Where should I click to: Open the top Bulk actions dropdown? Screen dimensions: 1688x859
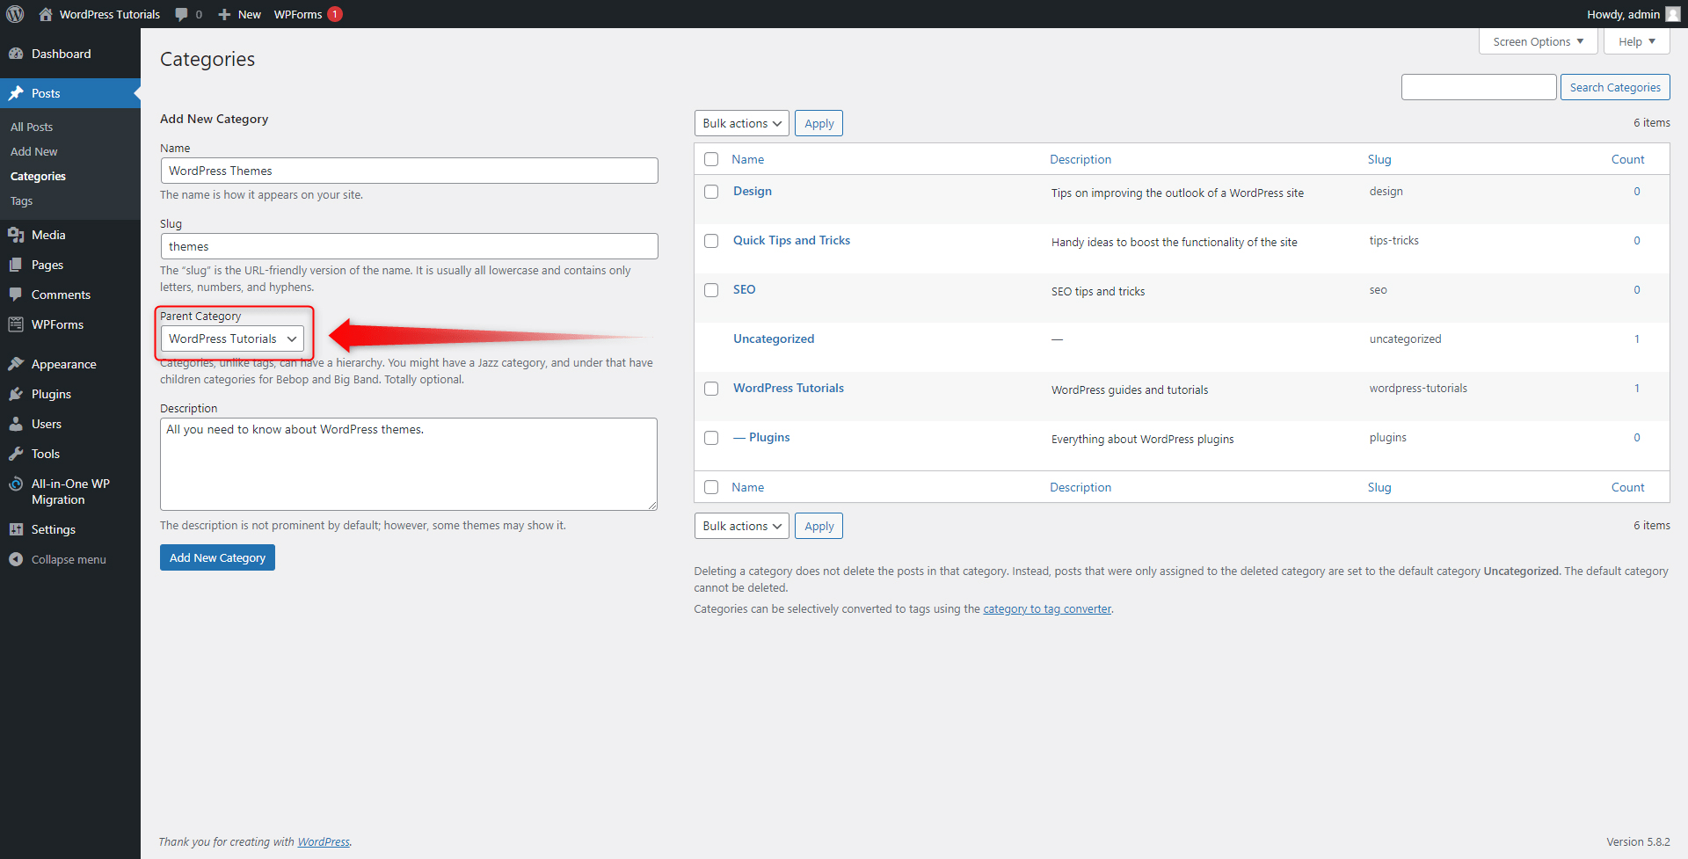[741, 123]
